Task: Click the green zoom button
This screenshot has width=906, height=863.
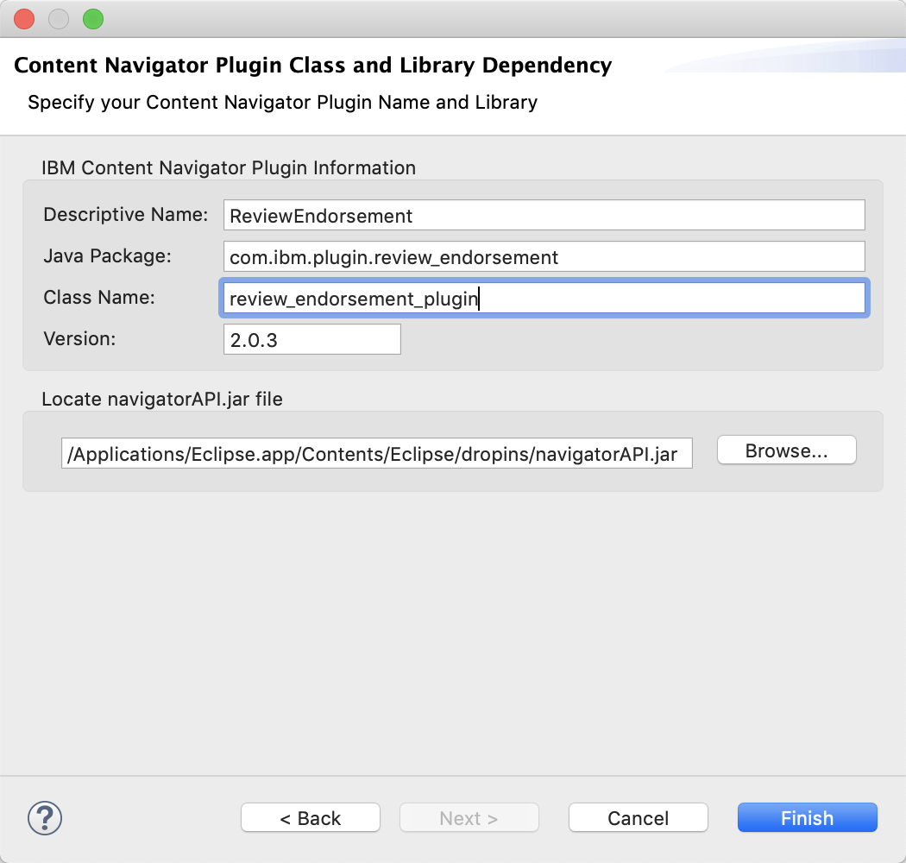Action: (x=92, y=18)
